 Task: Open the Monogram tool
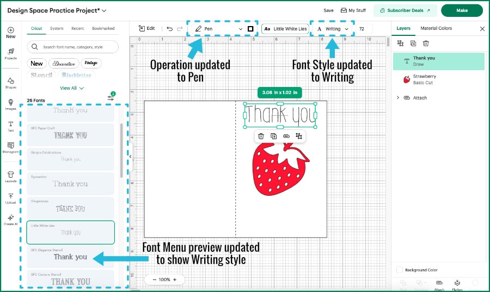click(11, 147)
